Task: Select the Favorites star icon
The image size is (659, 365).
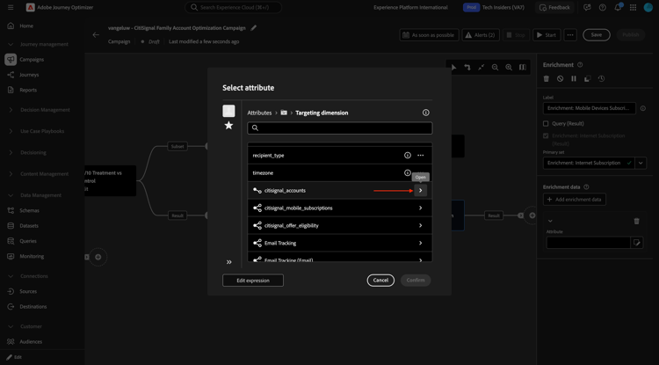Action: (x=228, y=125)
